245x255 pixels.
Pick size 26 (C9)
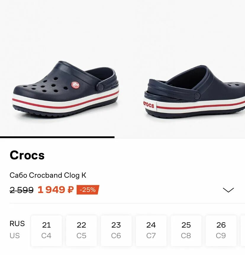click(221, 231)
